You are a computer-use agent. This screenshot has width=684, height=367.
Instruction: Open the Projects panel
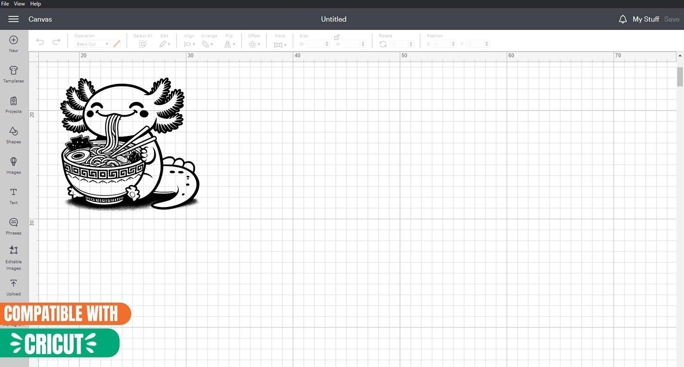(14, 105)
